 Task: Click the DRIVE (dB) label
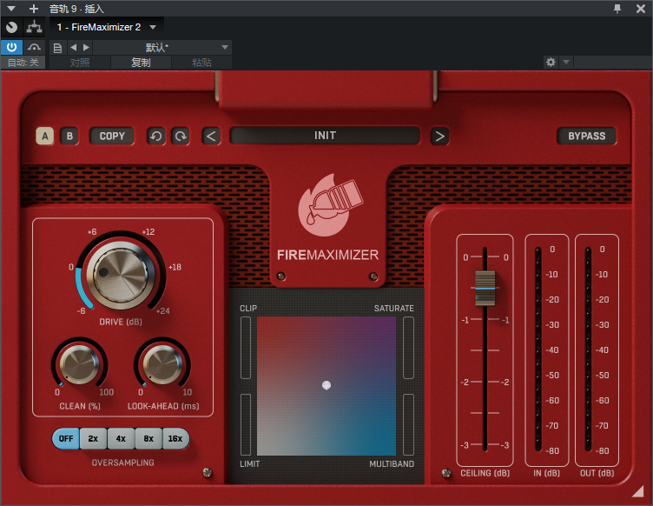121,322
